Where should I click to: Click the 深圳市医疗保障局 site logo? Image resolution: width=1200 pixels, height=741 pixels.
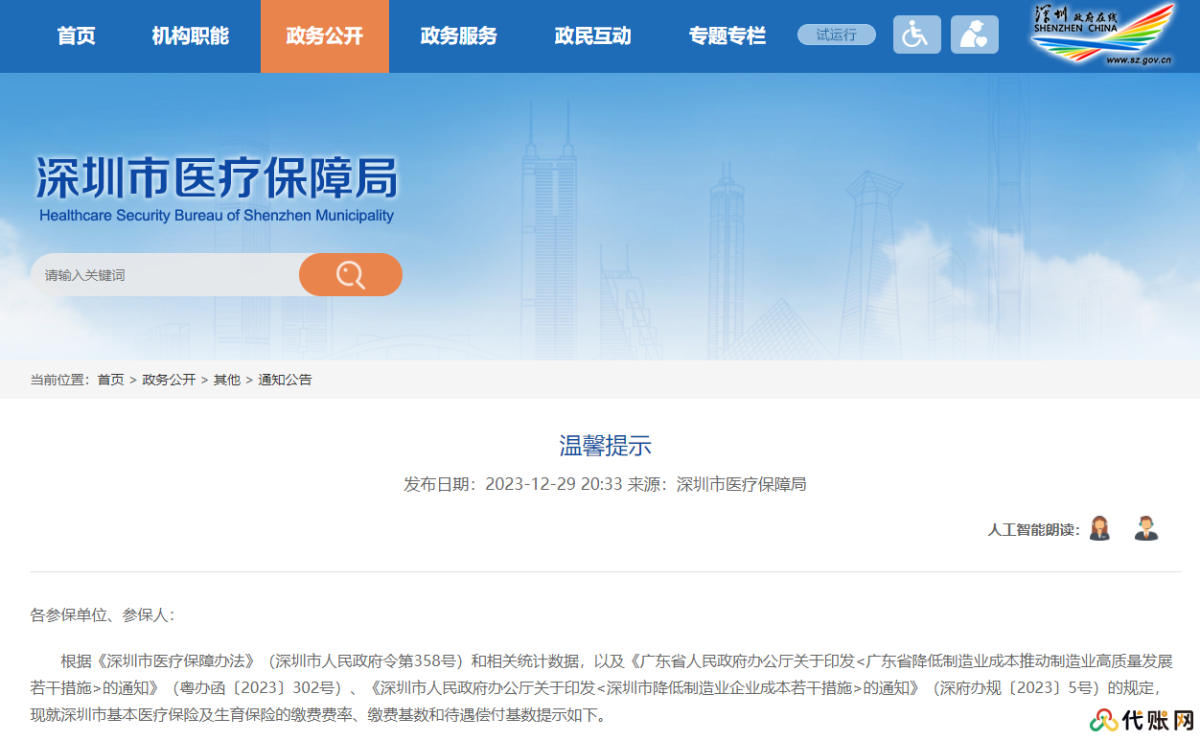pyautogui.click(x=217, y=189)
